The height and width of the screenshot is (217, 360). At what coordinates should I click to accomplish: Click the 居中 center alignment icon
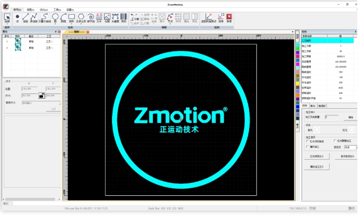click(162, 18)
